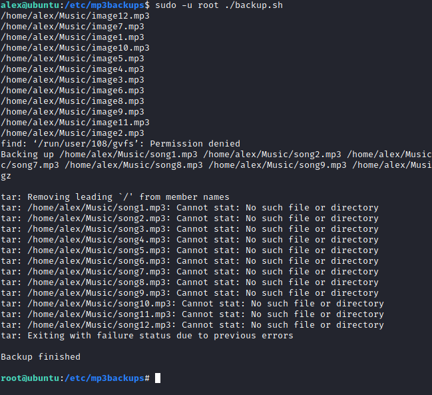Click the "Backup finished" message
The image size is (432, 395).
pos(40,356)
